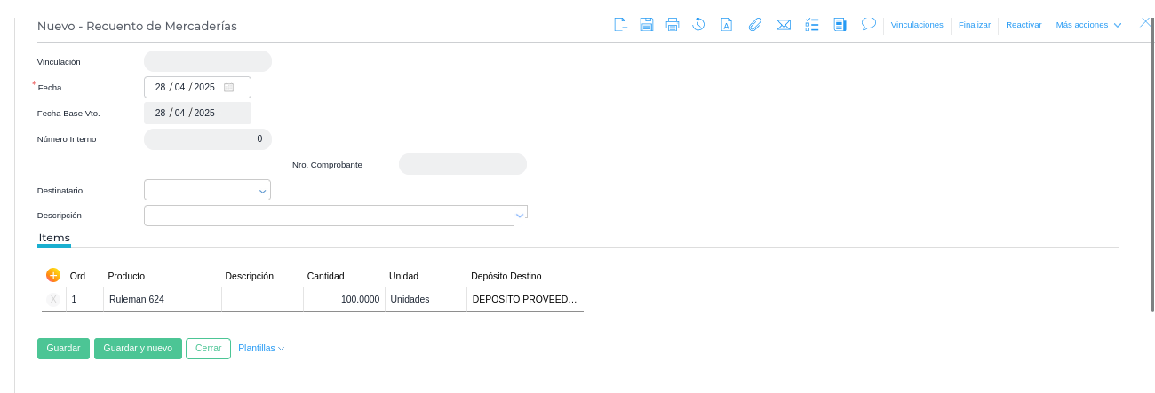This screenshot has width=1155, height=393.
Task: Expand Más acciones menu
Action: (1088, 25)
